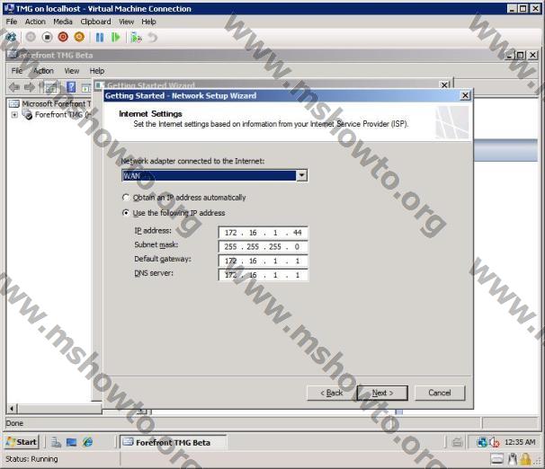The image size is (545, 469).
Task: Click the show/hide console tree icon in TMG toolbar
Action: click(51, 87)
